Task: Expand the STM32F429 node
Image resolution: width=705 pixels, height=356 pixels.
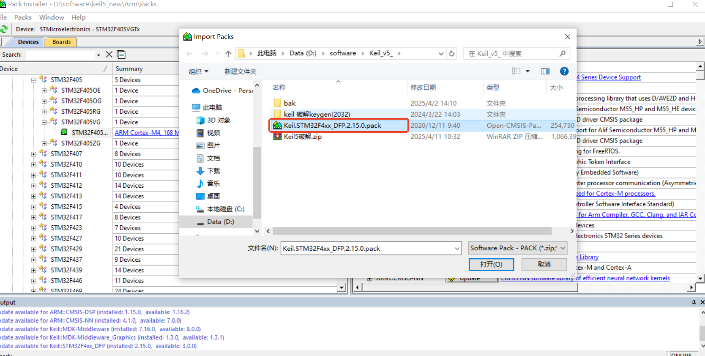Action: click(34, 249)
